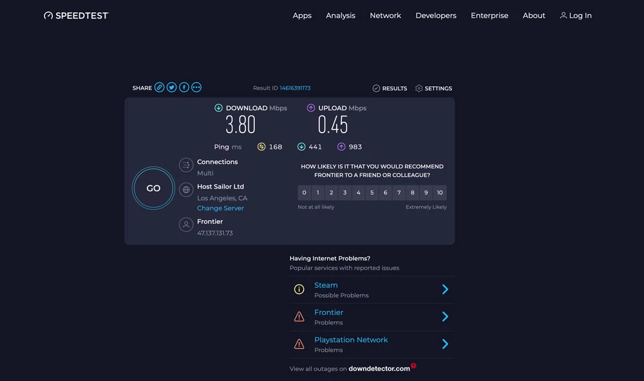The height and width of the screenshot is (381, 644).
Task: Rate recommendation 6
Action: (385, 192)
